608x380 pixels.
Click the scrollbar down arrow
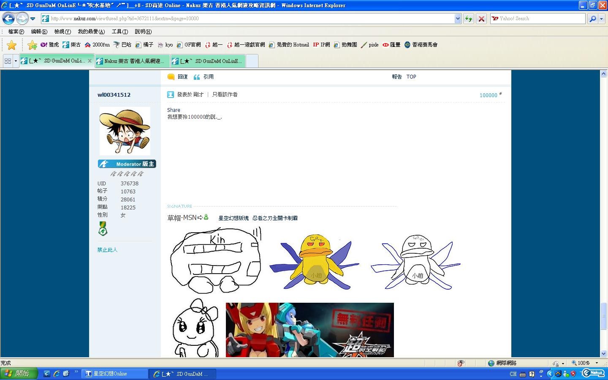604,354
